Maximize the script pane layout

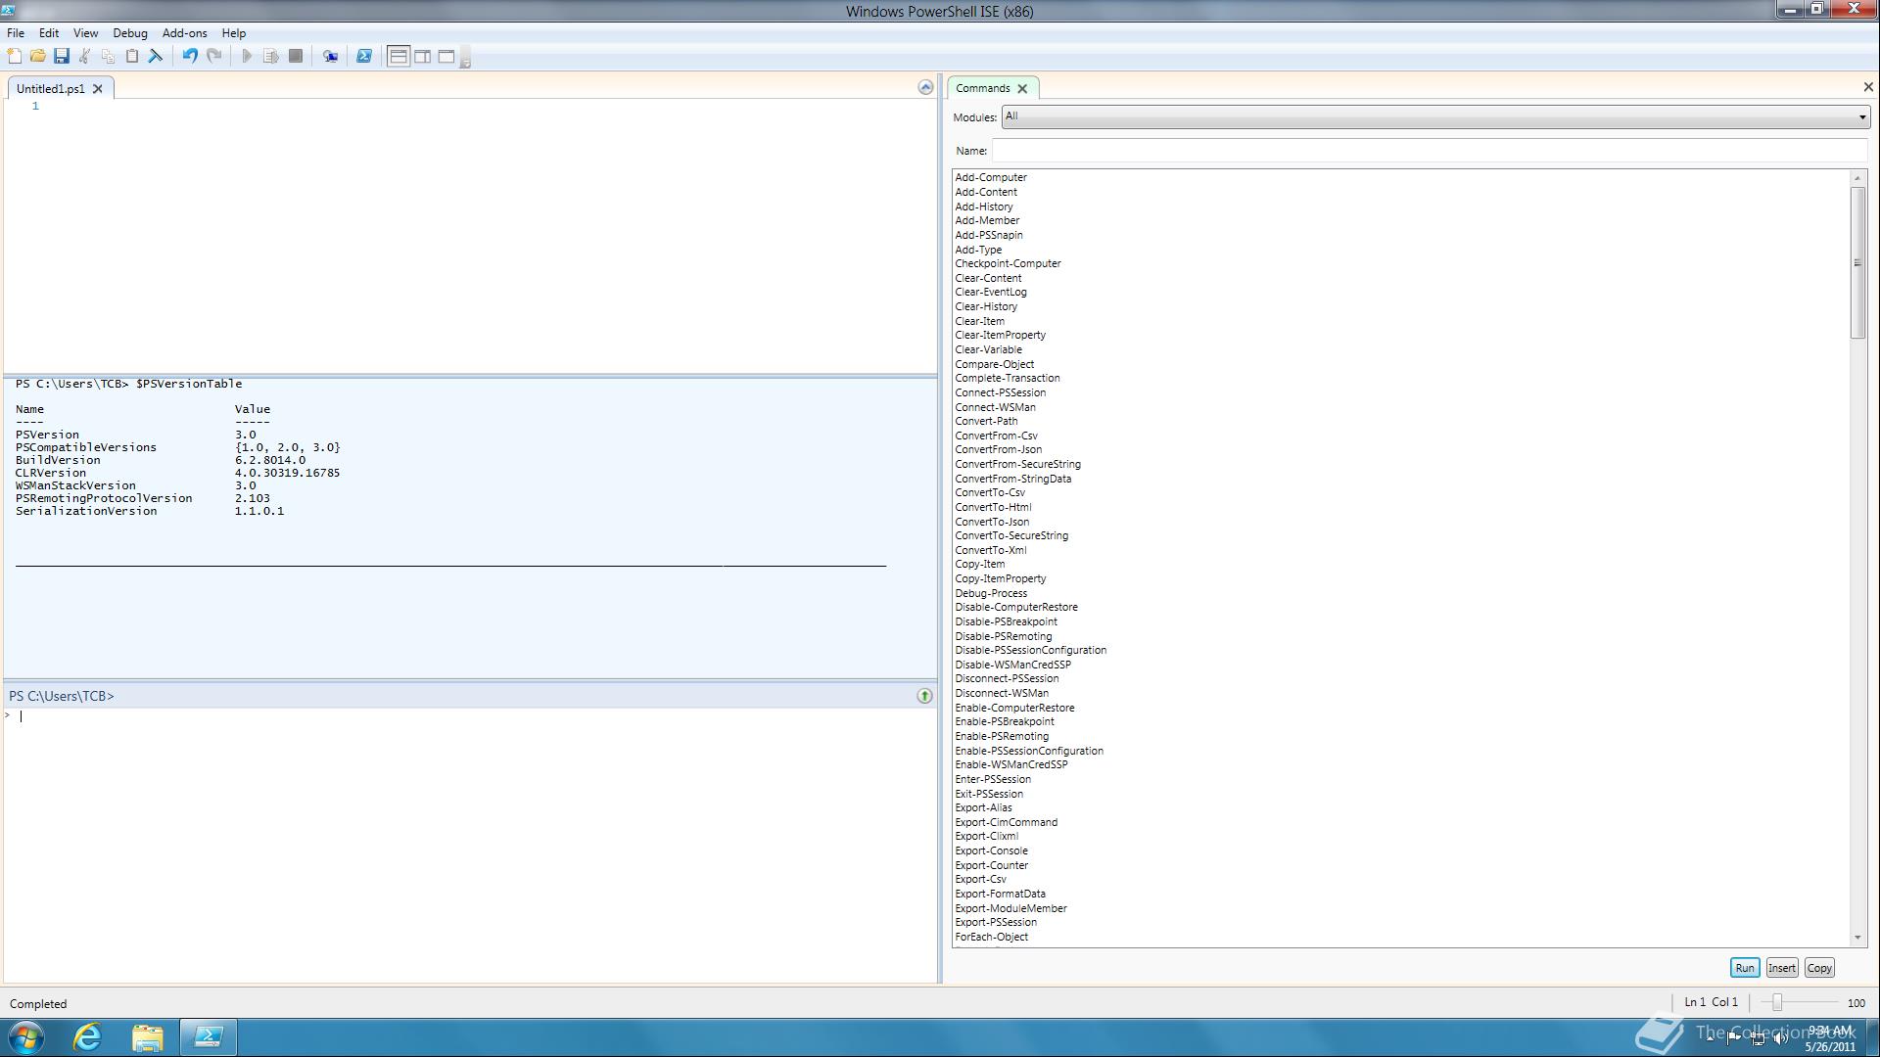coord(446,56)
